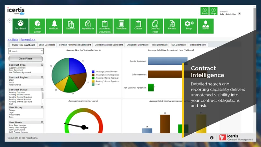Switch to the Cycle Time Dashboard tab

click(23, 45)
